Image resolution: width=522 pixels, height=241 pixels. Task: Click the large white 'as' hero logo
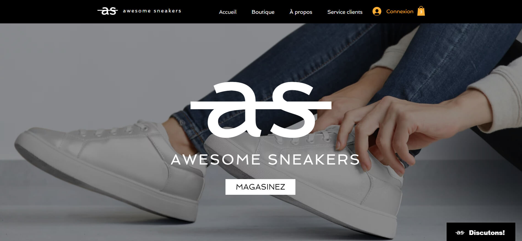pyautogui.click(x=261, y=109)
